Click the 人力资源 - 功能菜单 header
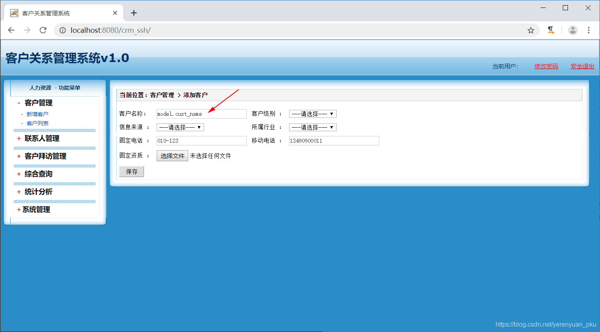 click(x=55, y=88)
